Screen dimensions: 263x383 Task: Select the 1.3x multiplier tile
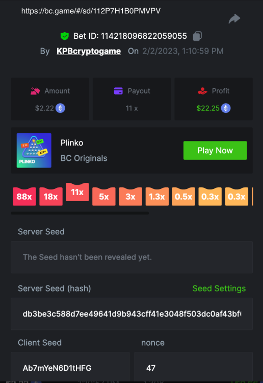157,197
